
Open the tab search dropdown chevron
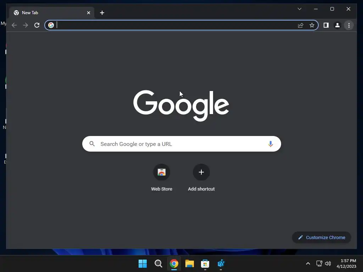pyautogui.click(x=300, y=9)
